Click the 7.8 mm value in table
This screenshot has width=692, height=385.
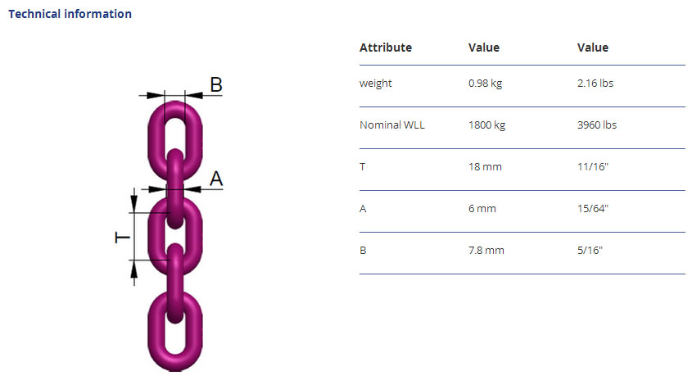486,251
